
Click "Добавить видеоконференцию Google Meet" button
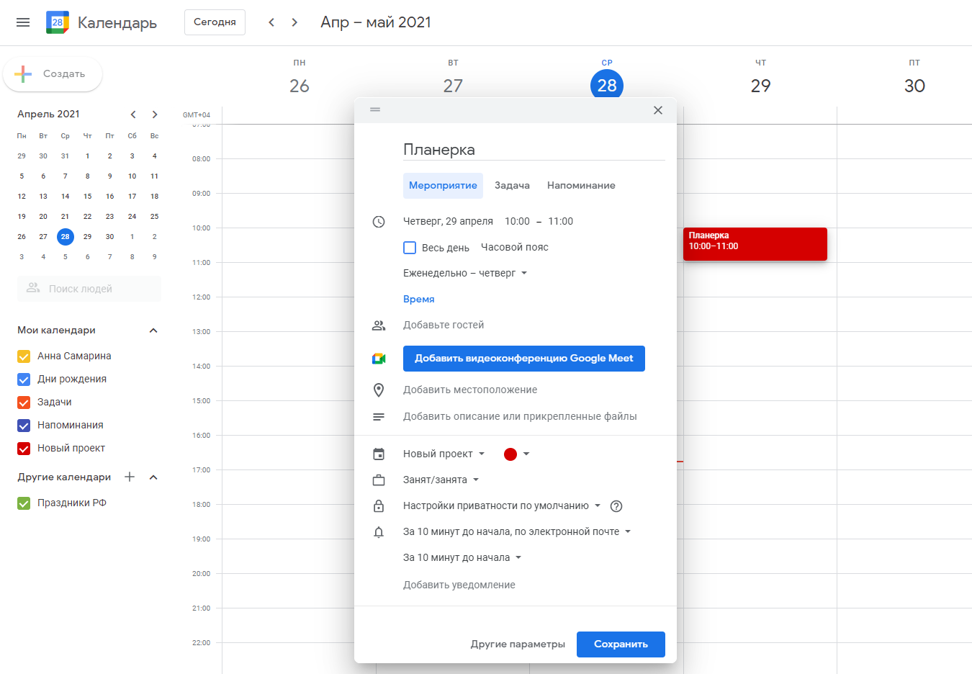point(523,359)
